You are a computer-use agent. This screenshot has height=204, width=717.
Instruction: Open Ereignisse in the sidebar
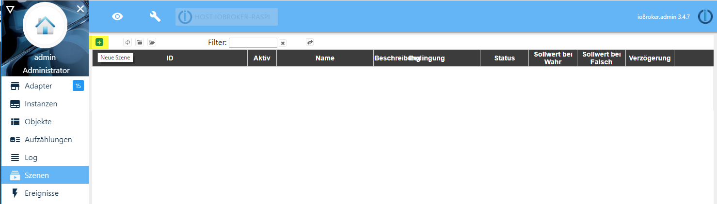click(41, 193)
